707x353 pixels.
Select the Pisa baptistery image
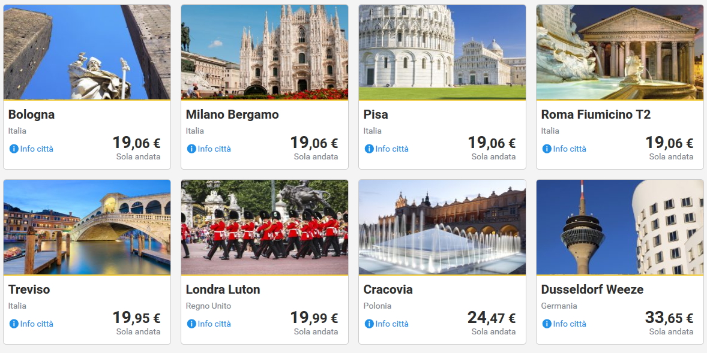click(442, 52)
